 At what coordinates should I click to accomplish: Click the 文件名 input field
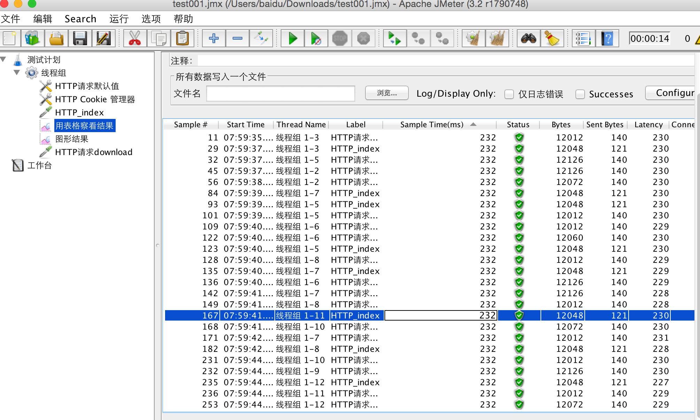(280, 94)
